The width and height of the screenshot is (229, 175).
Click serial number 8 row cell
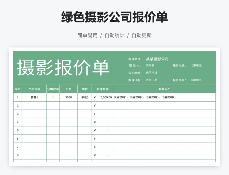[18, 155]
